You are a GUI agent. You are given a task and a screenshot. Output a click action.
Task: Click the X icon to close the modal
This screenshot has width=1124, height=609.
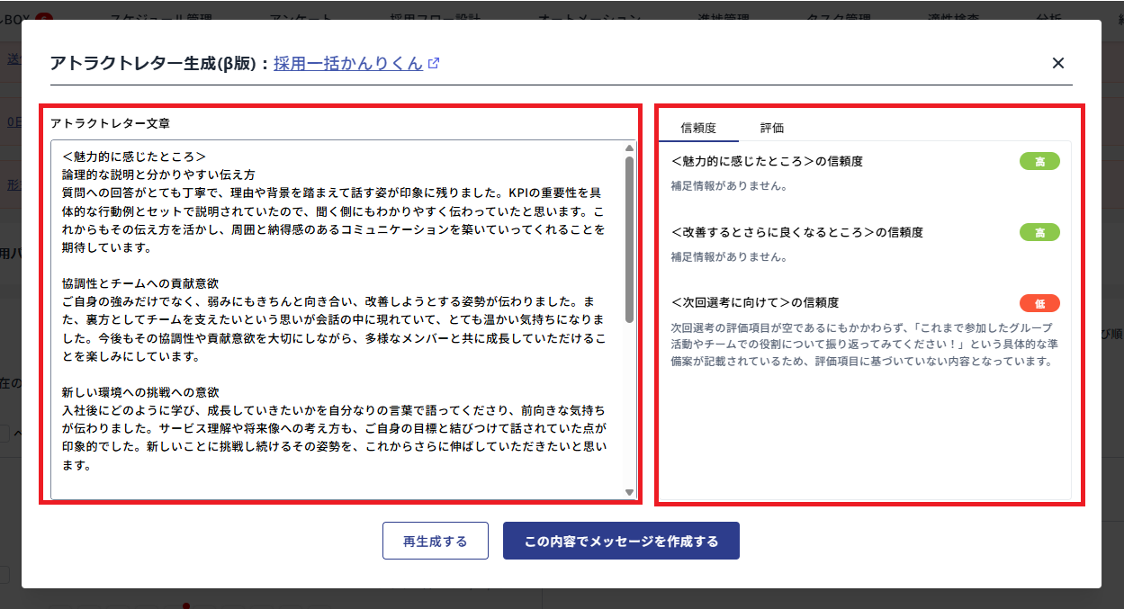coord(1058,63)
